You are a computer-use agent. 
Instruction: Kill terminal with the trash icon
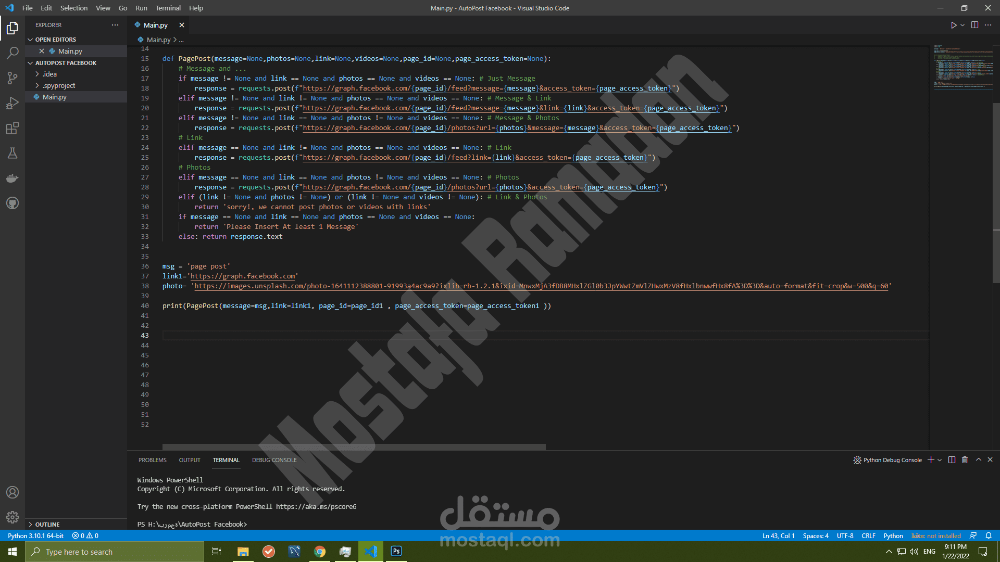pyautogui.click(x=965, y=460)
